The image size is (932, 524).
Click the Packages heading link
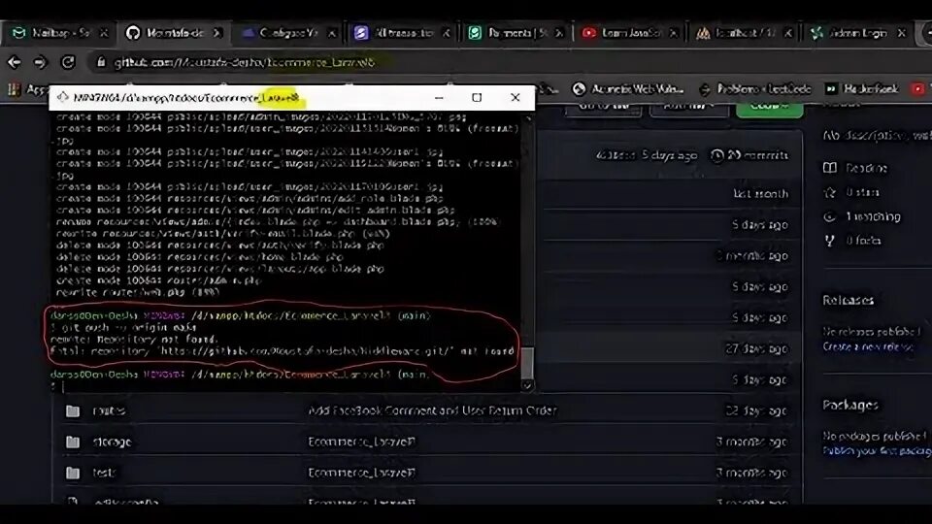pos(850,406)
